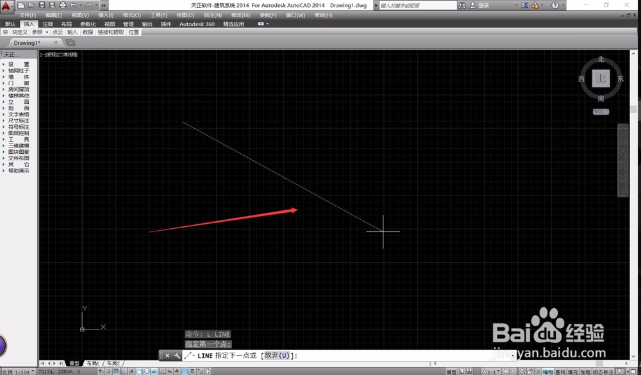The width and height of the screenshot is (641, 375).
Task: Open the 比例 1:100 scale dropdown
Action: tap(18, 372)
